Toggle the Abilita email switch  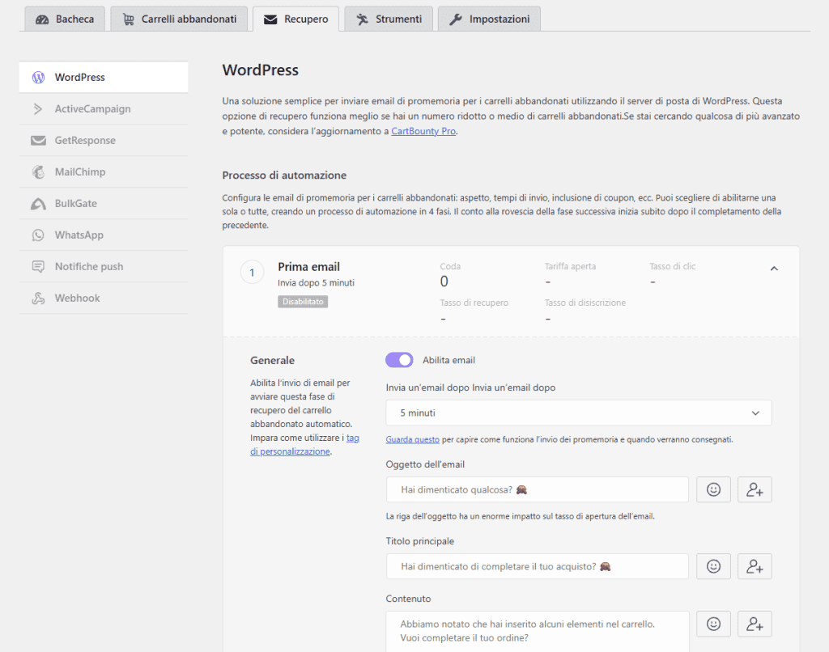(399, 360)
